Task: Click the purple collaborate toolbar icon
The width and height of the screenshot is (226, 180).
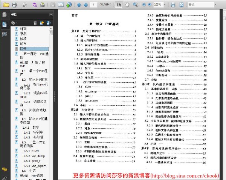Action: click(x=35, y=5)
